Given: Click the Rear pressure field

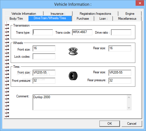Looking at the screenshot, I should [120, 81].
